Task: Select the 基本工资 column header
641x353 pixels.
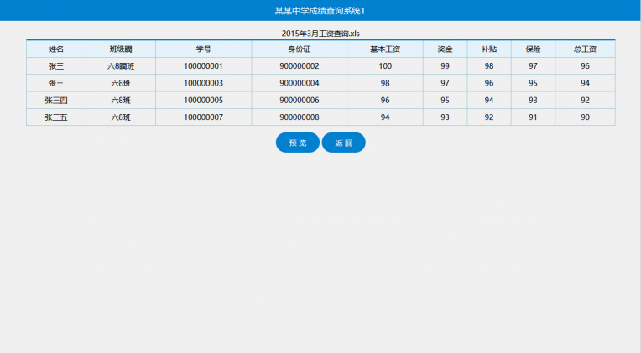Action: pyautogui.click(x=385, y=49)
